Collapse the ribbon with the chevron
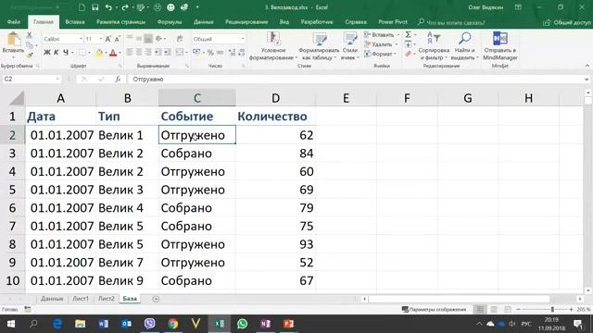The height and width of the screenshot is (333, 593). click(x=587, y=66)
